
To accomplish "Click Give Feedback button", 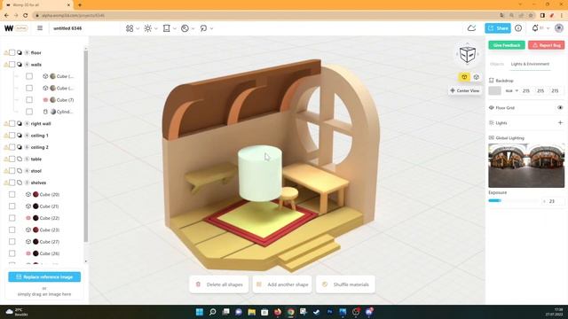I will pyautogui.click(x=507, y=45).
